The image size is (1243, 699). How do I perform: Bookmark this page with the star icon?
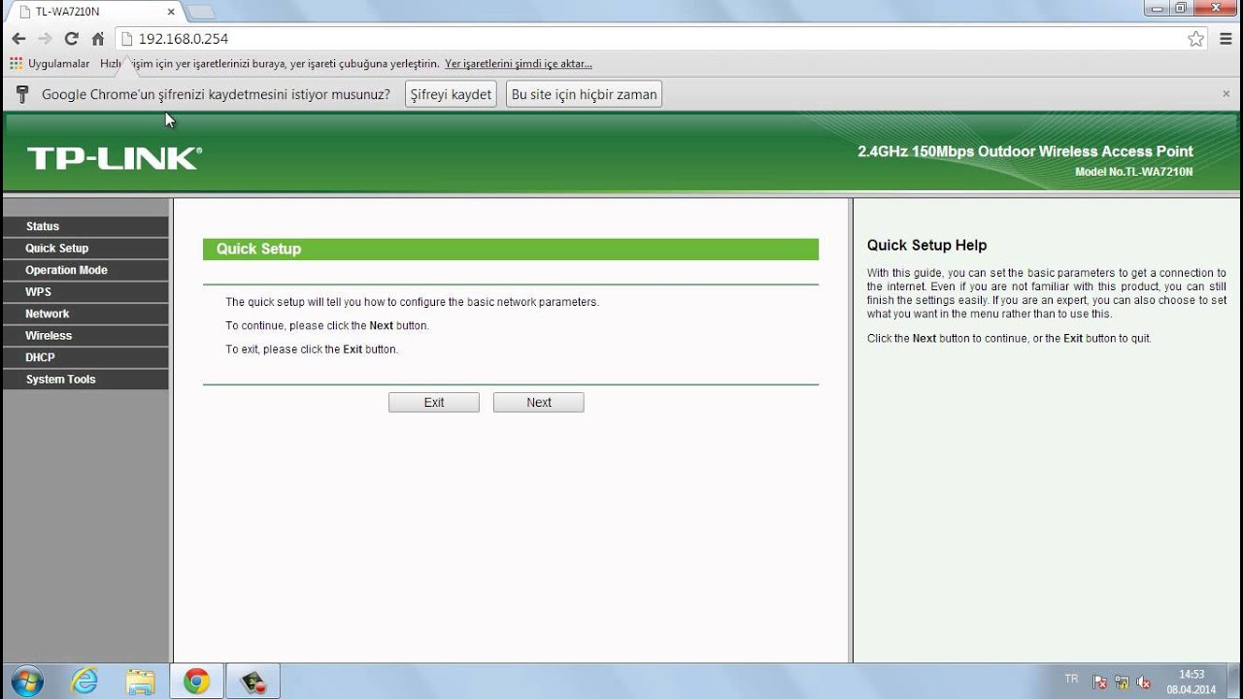coord(1195,39)
